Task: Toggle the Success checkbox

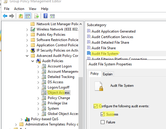Action: (102, 114)
